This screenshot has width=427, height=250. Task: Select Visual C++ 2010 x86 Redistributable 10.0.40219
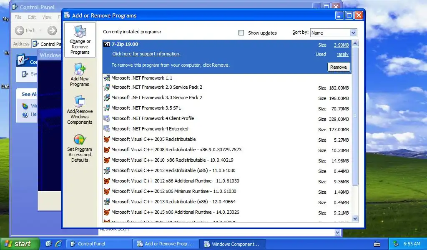coord(227,160)
